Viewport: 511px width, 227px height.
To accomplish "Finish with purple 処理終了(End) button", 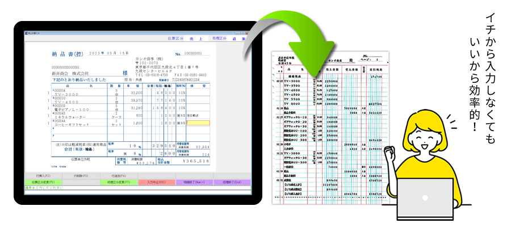I will (x=233, y=182).
